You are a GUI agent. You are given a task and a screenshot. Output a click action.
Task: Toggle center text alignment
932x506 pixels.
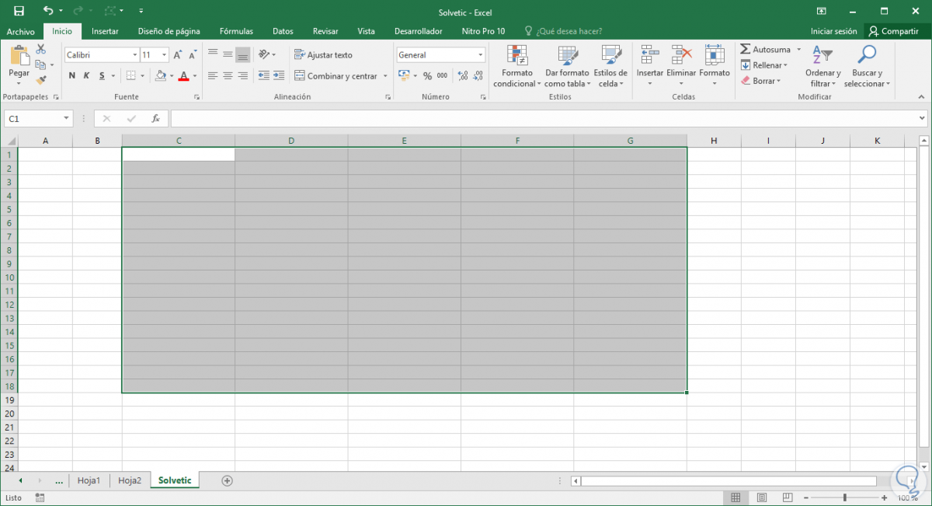point(228,75)
